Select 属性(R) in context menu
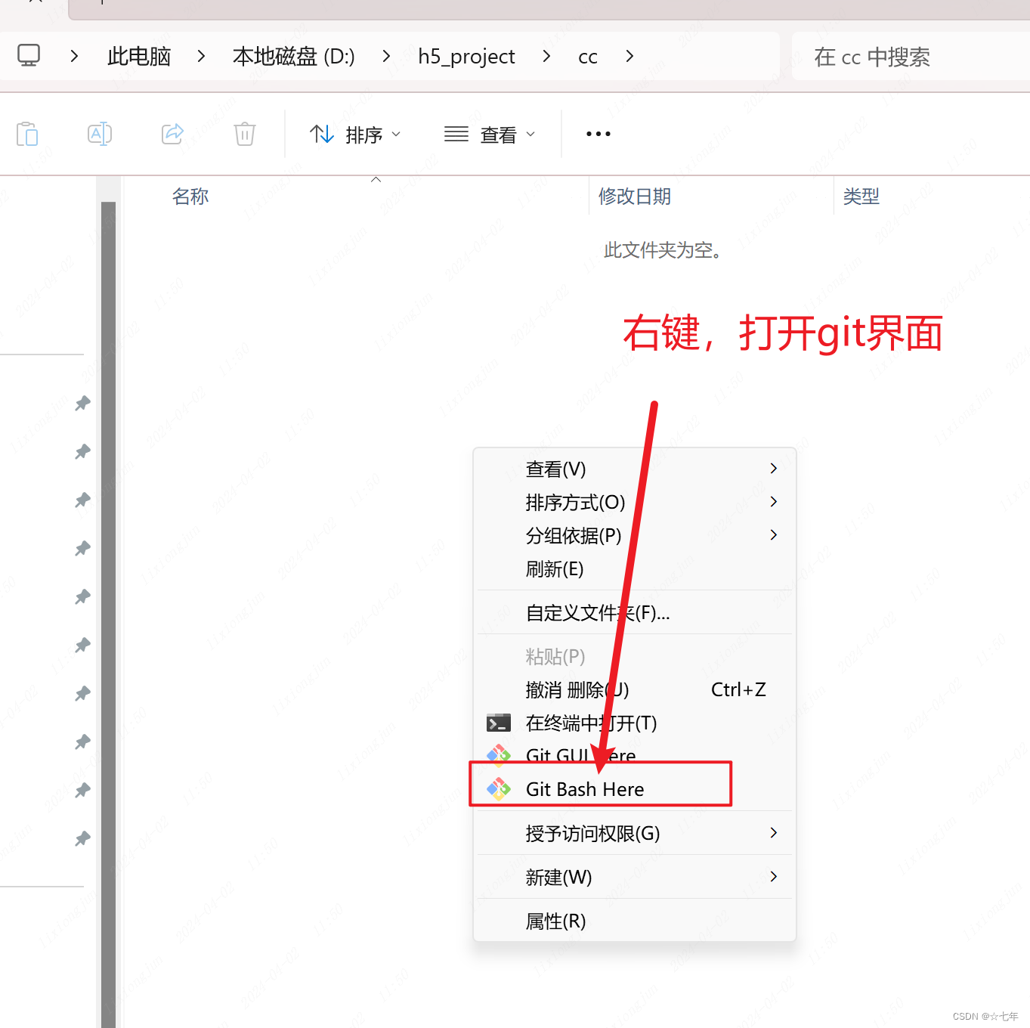This screenshot has height=1028, width=1030. pyautogui.click(x=635, y=921)
